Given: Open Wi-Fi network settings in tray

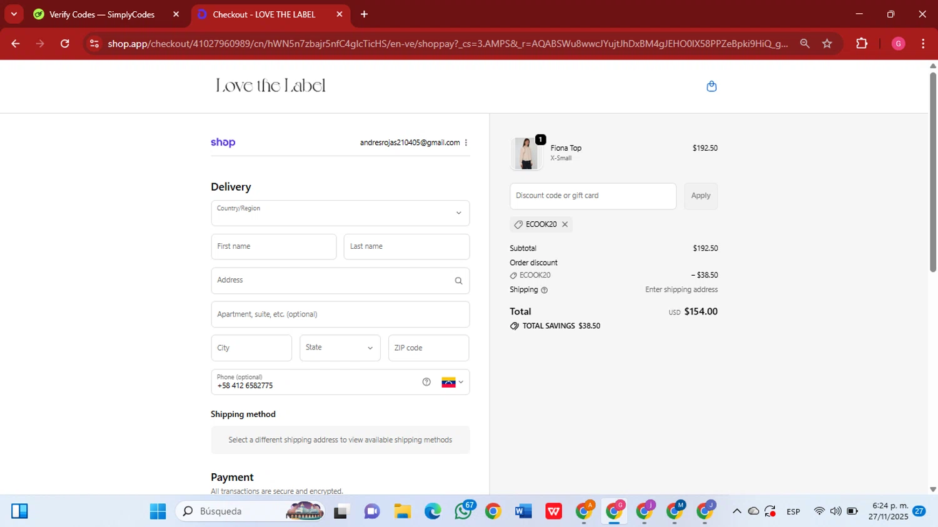Looking at the screenshot, I should click(x=819, y=511).
